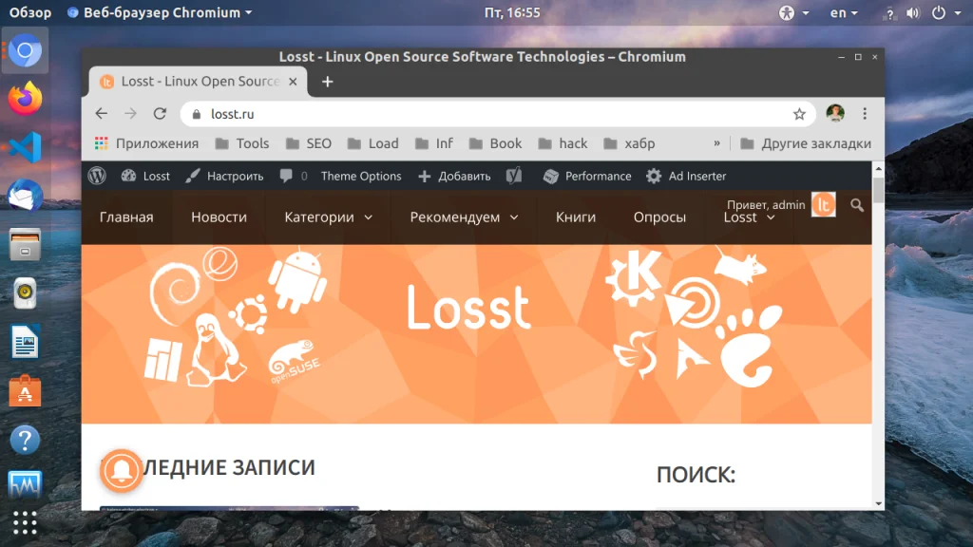This screenshot has width=973, height=547.
Task: Bookmark this page with the star
Action: 799,114
